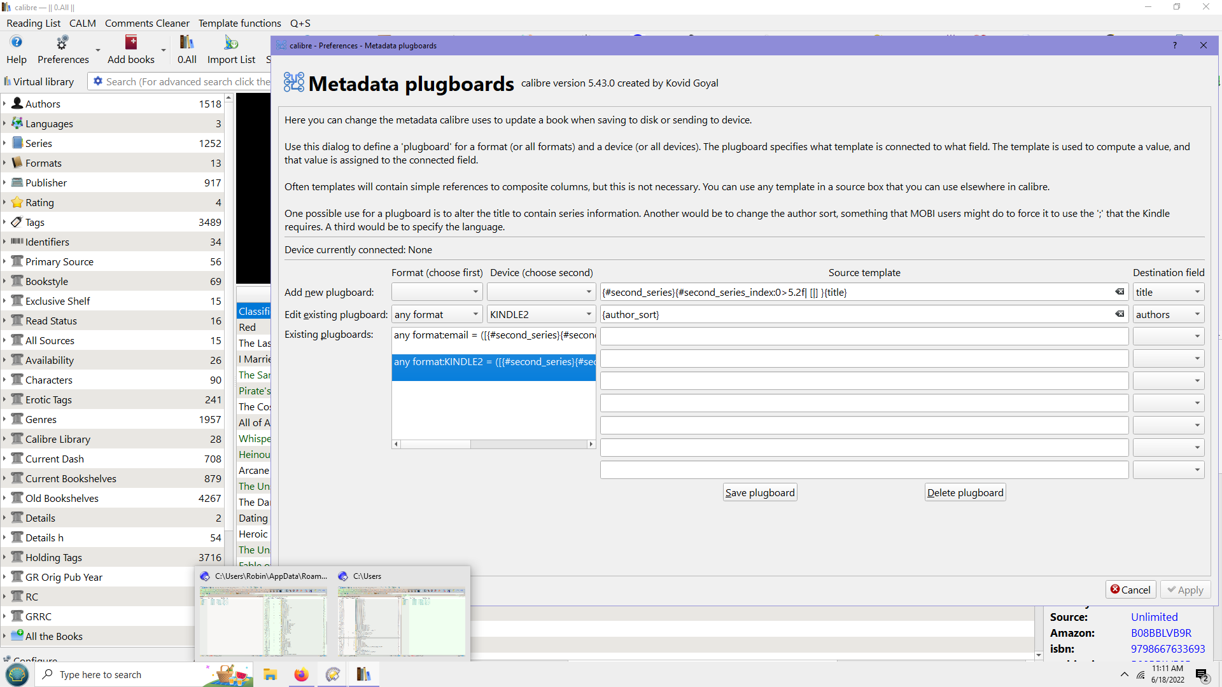Click the Amazon B08BBLVB9R link
Image resolution: width=1222 pixels, height=687 pixels.
coord(1161,633)
